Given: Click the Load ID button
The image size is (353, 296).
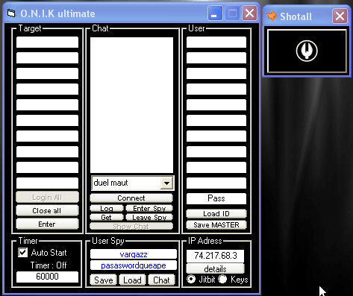Looking at the screenshot, I should [x=216, y=214].
